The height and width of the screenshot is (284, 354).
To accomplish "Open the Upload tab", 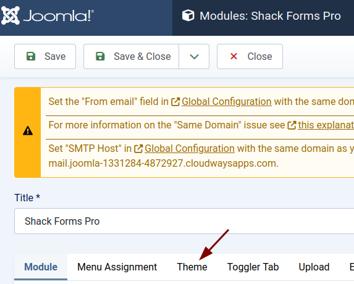I will pyautogui.click(x=314, y=267).
